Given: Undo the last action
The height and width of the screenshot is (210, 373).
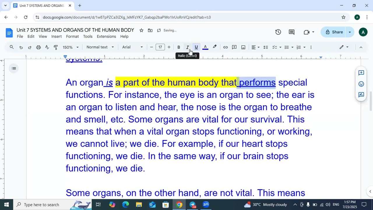Looking at the screenshot, I should tap(21, 47).
